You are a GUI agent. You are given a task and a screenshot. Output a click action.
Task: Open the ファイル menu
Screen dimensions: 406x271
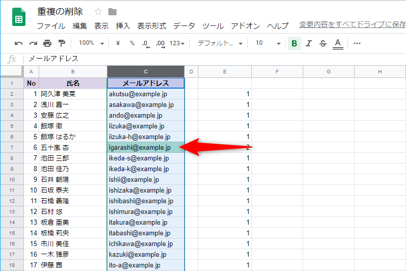pos(51,26)
